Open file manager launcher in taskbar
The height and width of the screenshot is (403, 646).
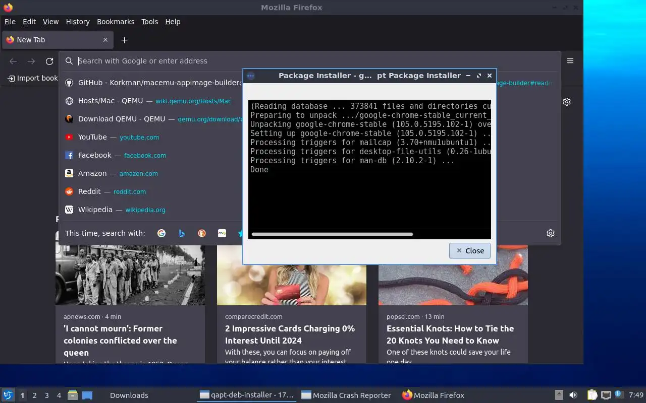point(73,395)
